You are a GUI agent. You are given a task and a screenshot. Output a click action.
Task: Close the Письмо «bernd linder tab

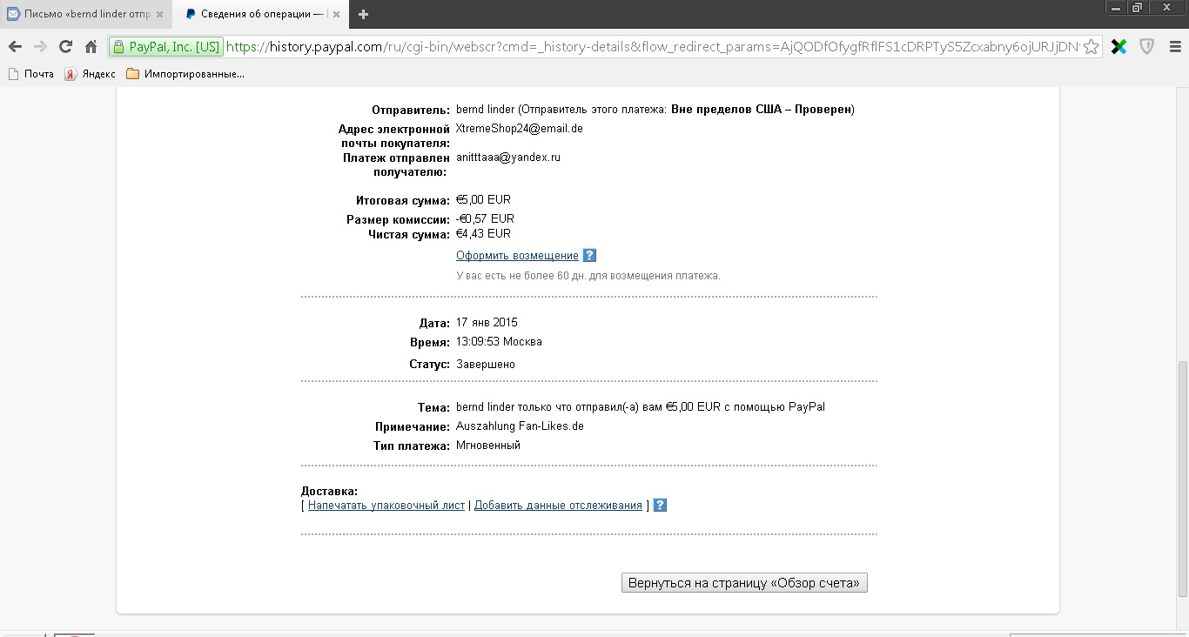pyautogui.click(x=159, y=14)
